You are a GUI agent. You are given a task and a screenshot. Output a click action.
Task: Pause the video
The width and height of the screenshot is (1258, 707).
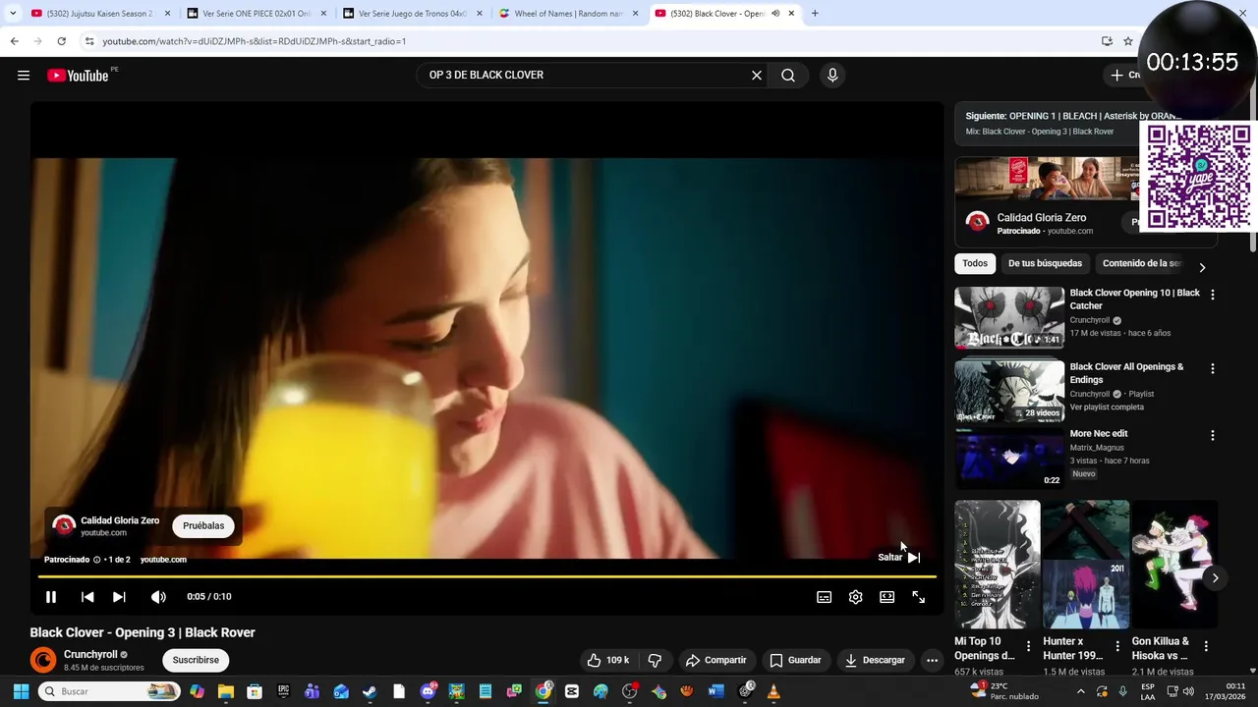tap(51, 597)
